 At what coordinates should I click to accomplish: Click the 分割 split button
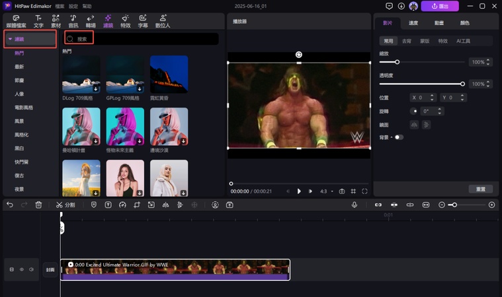(x=65, y=205)
